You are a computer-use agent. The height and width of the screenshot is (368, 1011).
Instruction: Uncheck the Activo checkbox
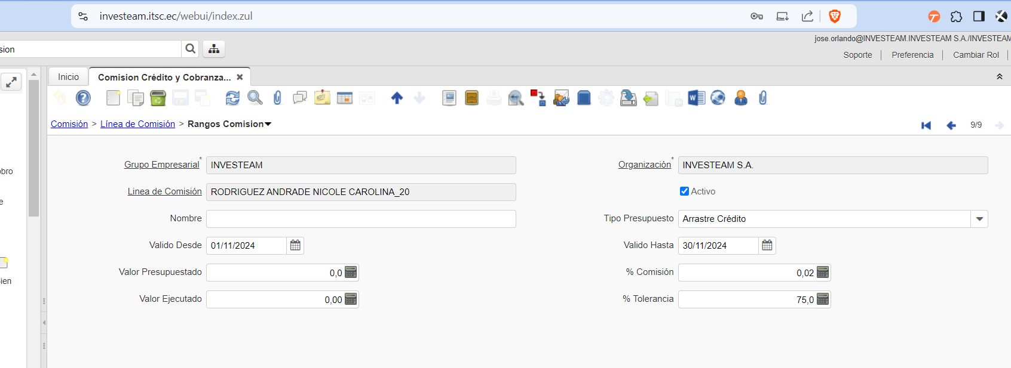tap(684, 191)
